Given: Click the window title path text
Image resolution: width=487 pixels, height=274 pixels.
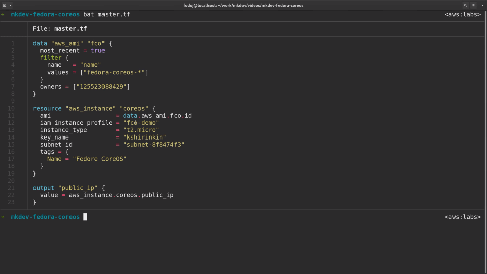Looking at the screenshot, I should 243,5.
